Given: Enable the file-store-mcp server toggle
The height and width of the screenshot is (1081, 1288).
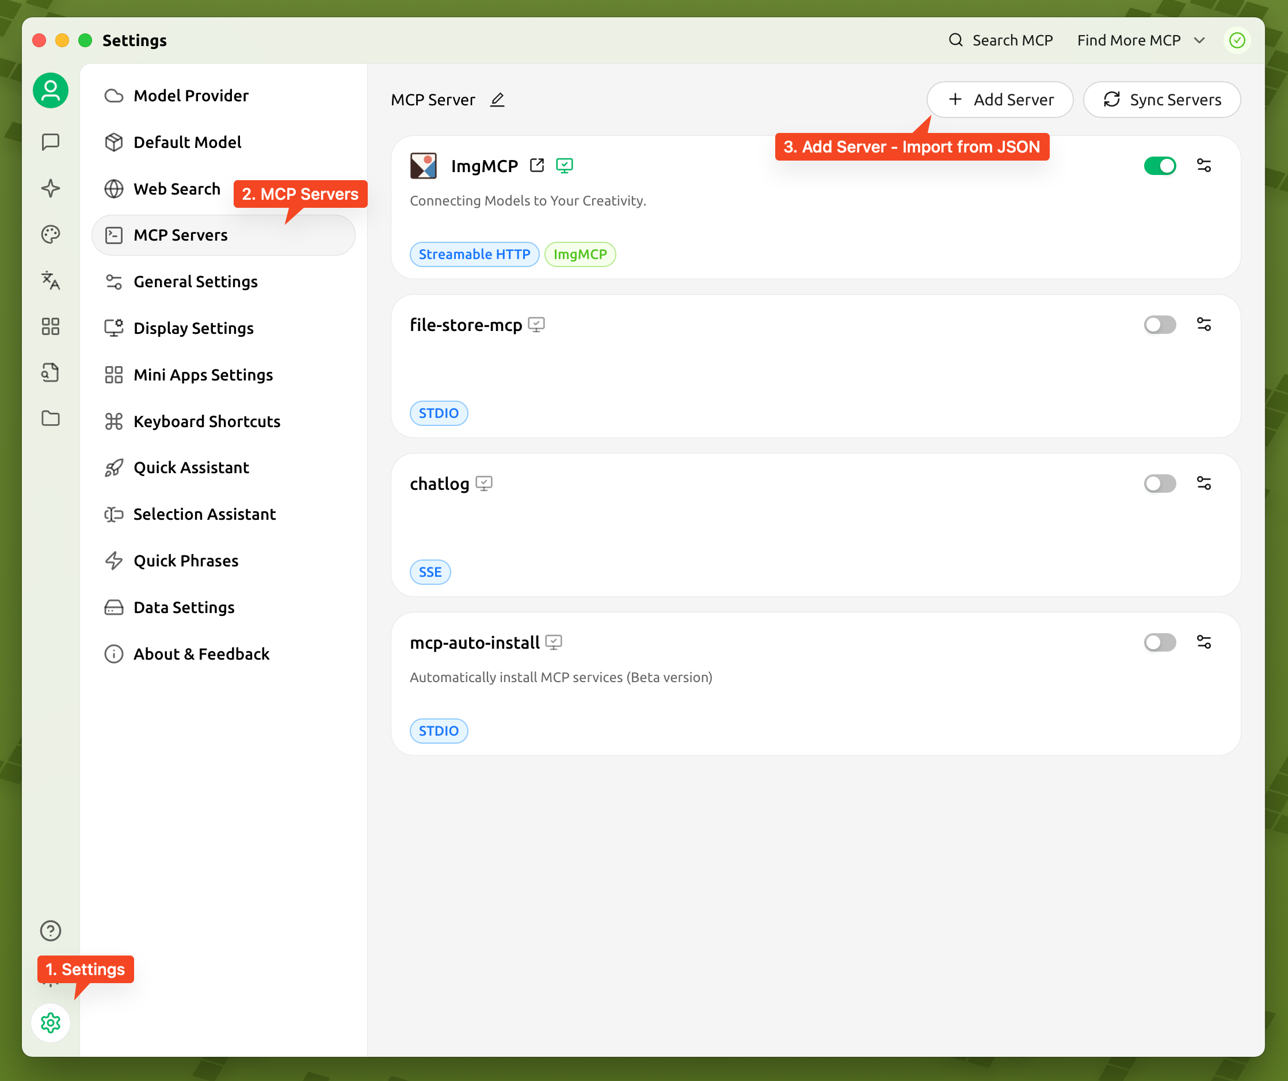Looking at the screenshot, I should tap(1159, 325).
